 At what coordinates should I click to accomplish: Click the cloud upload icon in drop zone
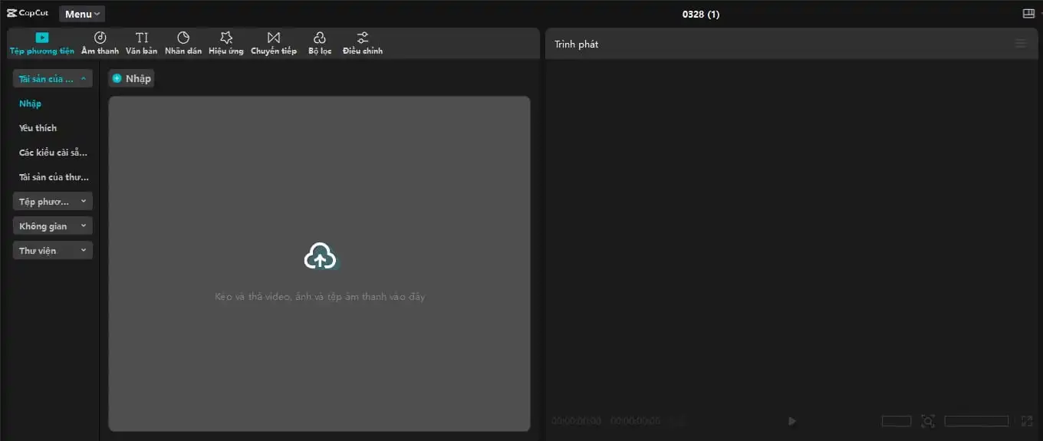pyautogui.click(x=321, y=256)
